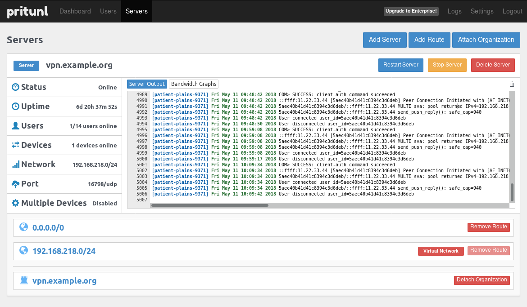
Task: Click the Disabled multiple devices value
Action: tap(104, 203)
